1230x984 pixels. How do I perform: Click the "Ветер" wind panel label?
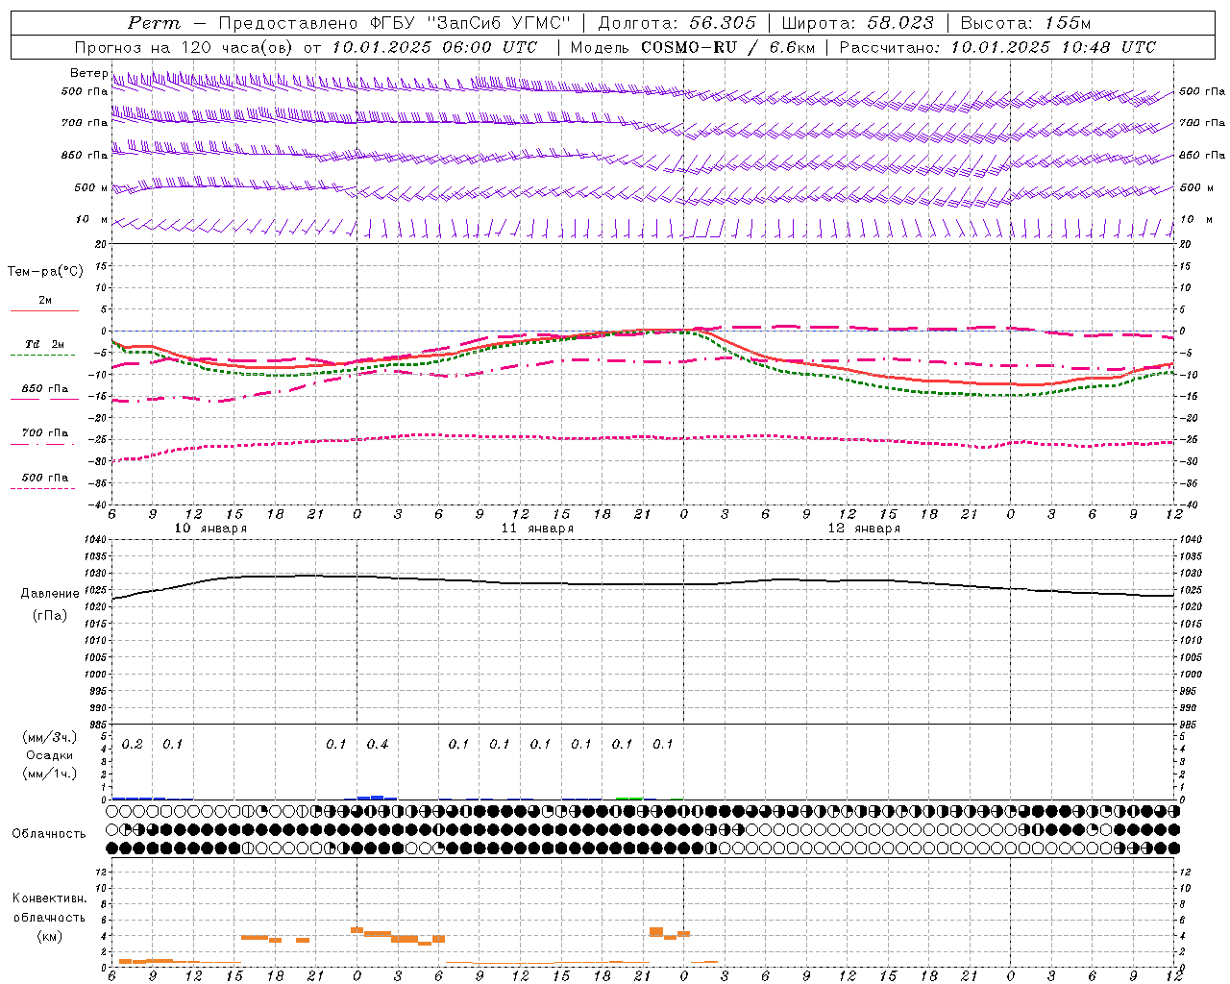tap(88, 73)
